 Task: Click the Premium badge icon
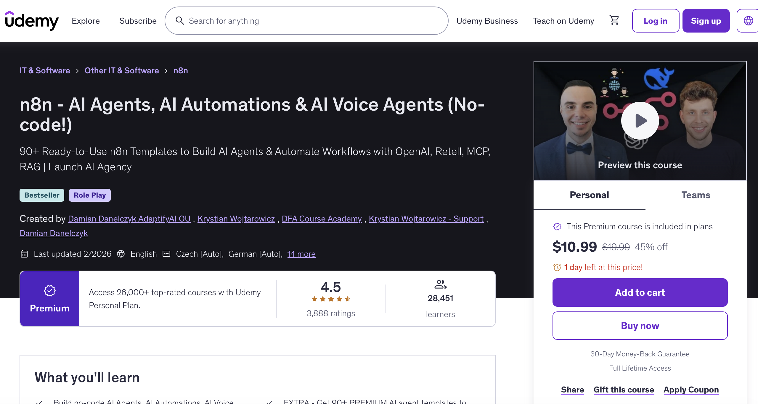(x=49, y=290)
